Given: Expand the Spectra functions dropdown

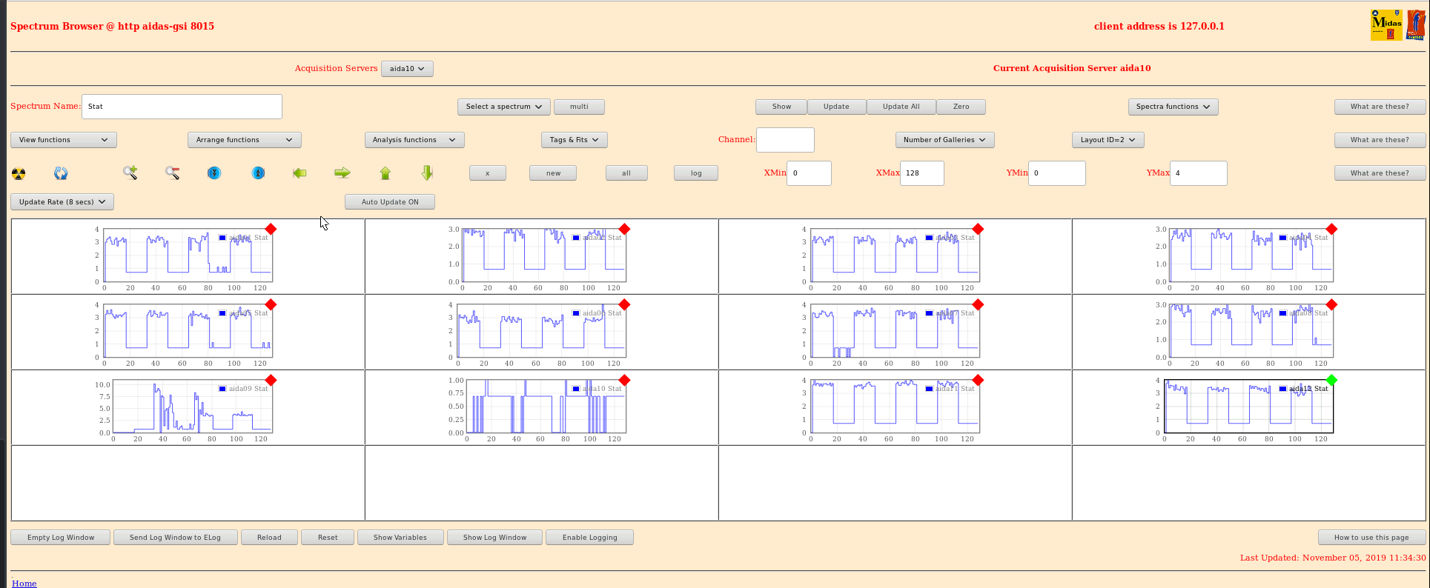Looking at the screenshot, I should coord(1173,107).
